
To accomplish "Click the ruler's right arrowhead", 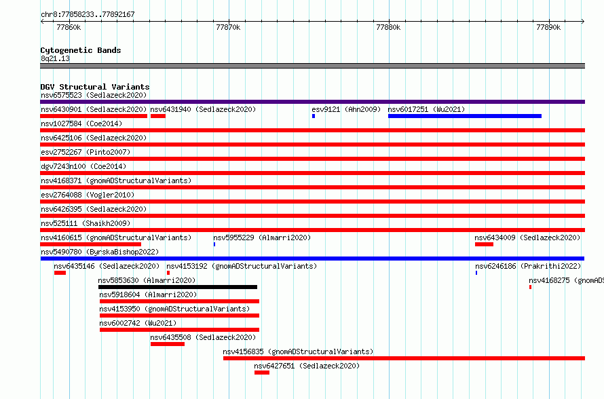I will click(x=583, y=21).
